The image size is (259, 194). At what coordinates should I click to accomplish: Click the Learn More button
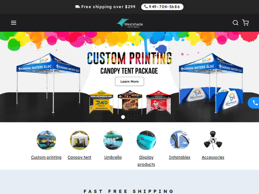(129, 81)
